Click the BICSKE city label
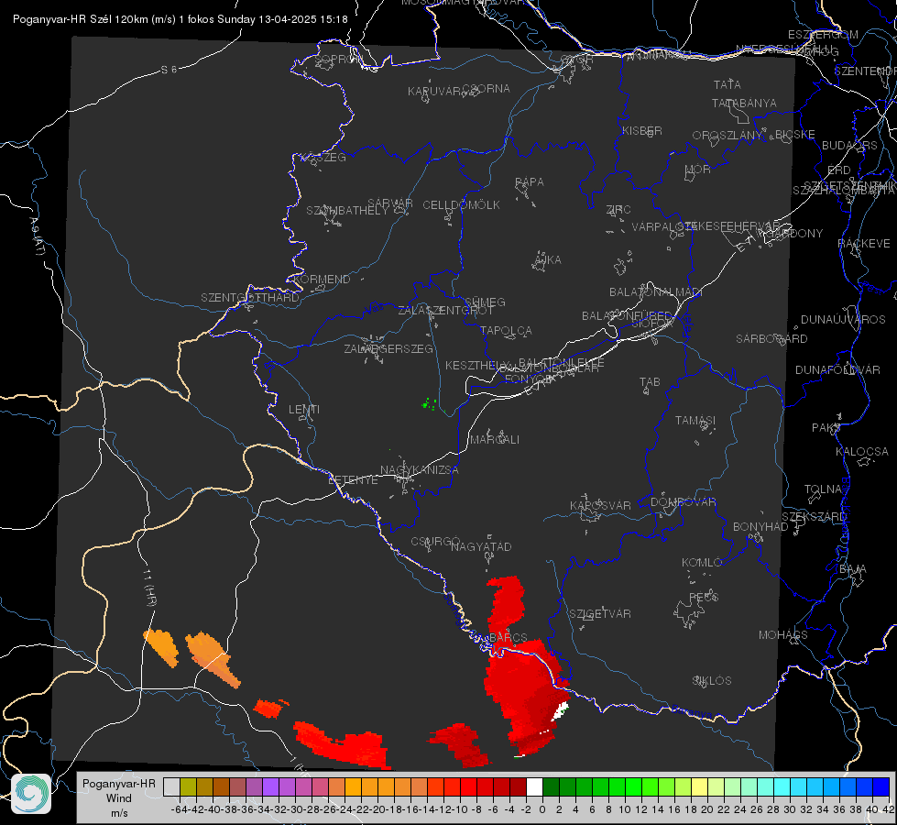897x825 pixels. pyautogui.click(x=795, y=135)
